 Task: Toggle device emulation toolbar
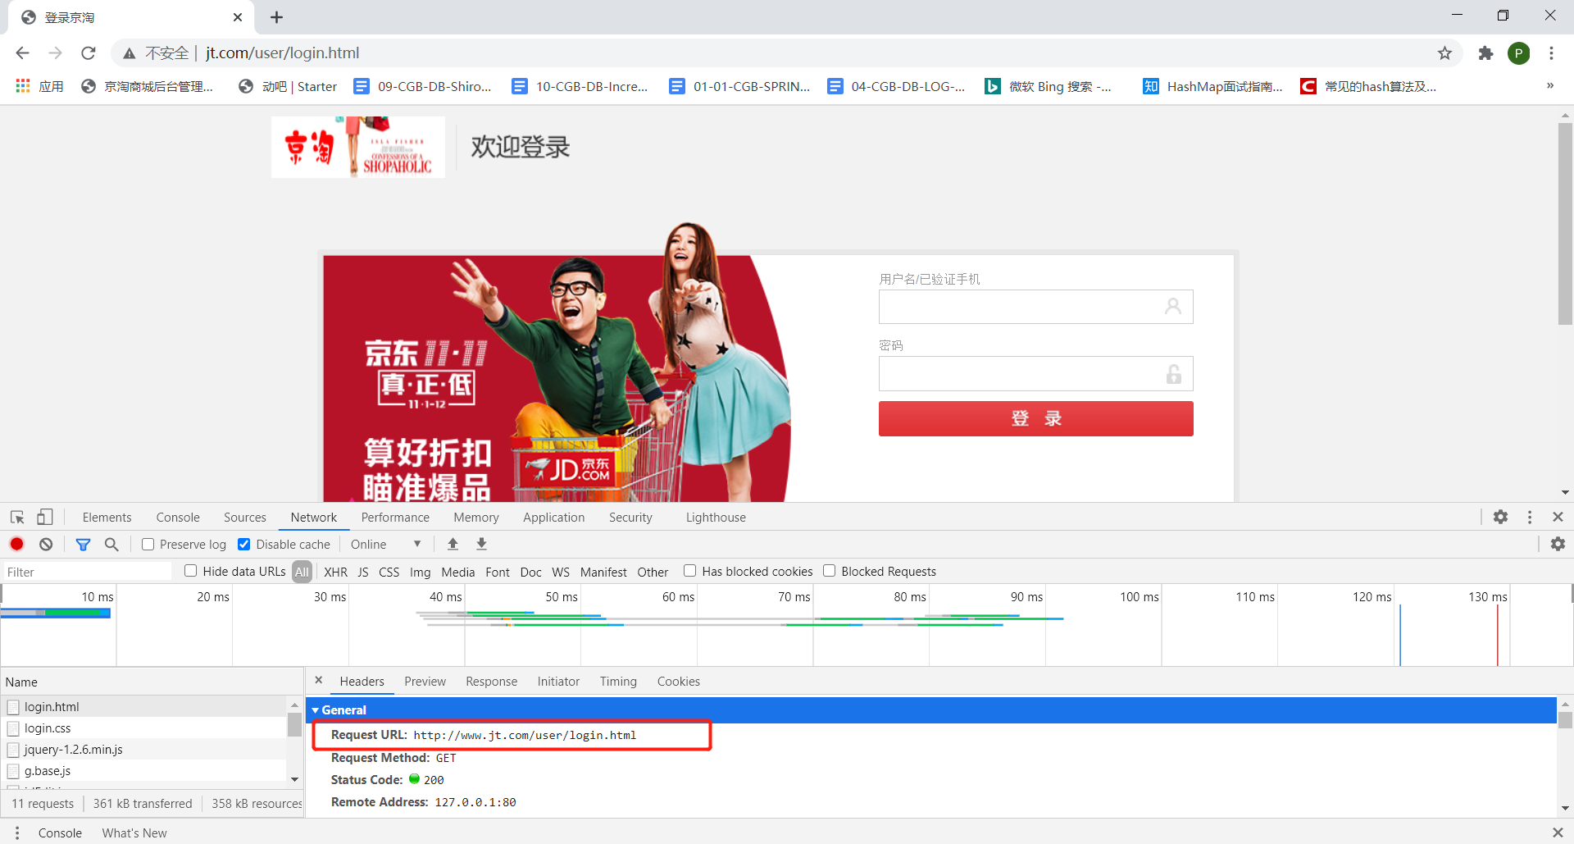(x=45, y=517)
